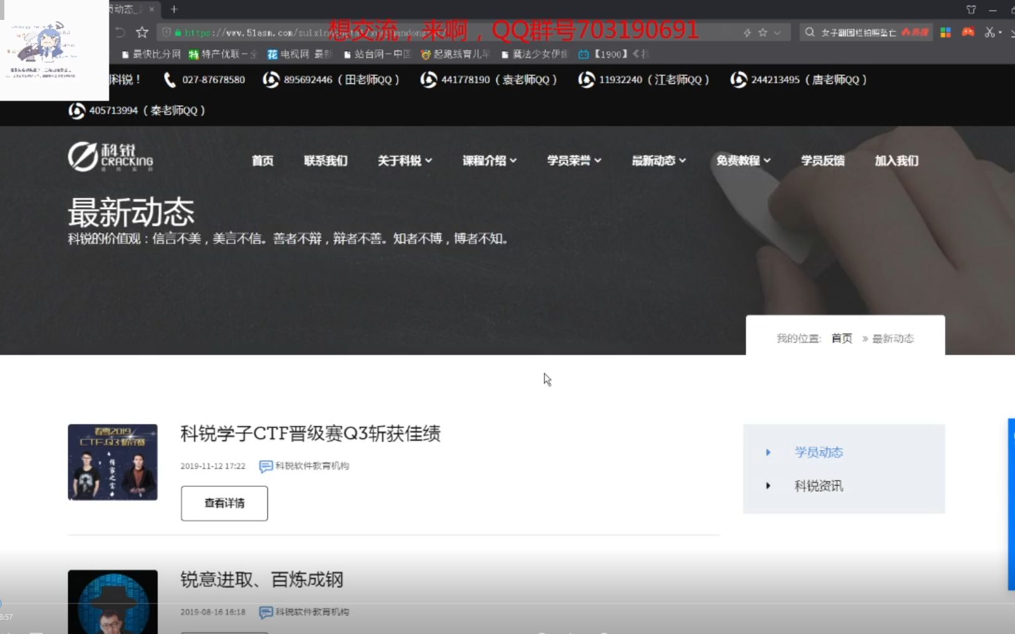Open the colorful grid apps icon
Image resolution: width=1015 pixels, height=634 pixels.
(x=946, y=32)
